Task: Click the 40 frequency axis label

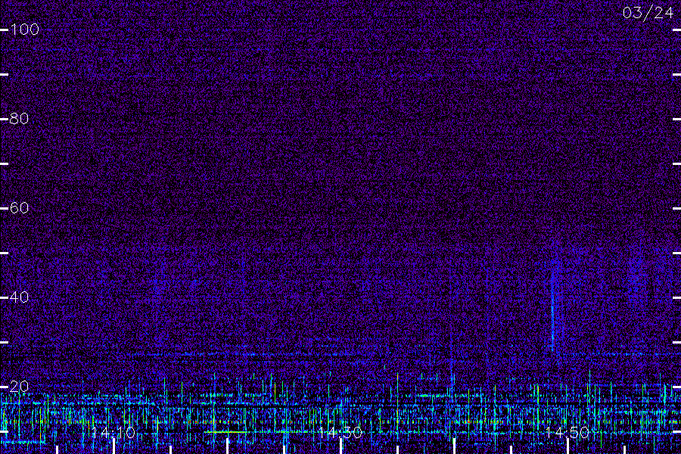Action: click(x=19, y=297)
